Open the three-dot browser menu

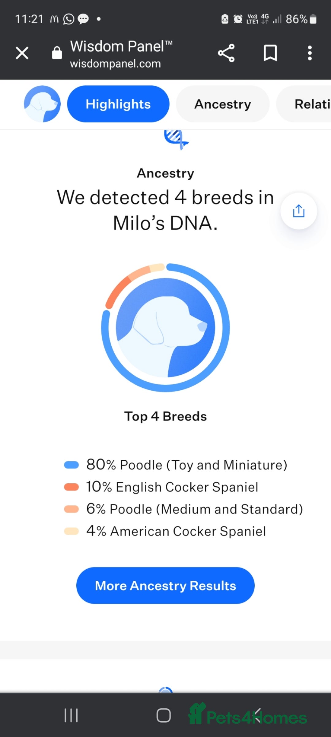point(310,53)
